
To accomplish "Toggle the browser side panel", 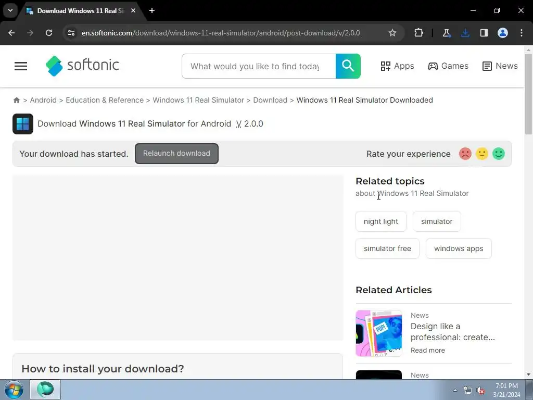I will 484,33.
